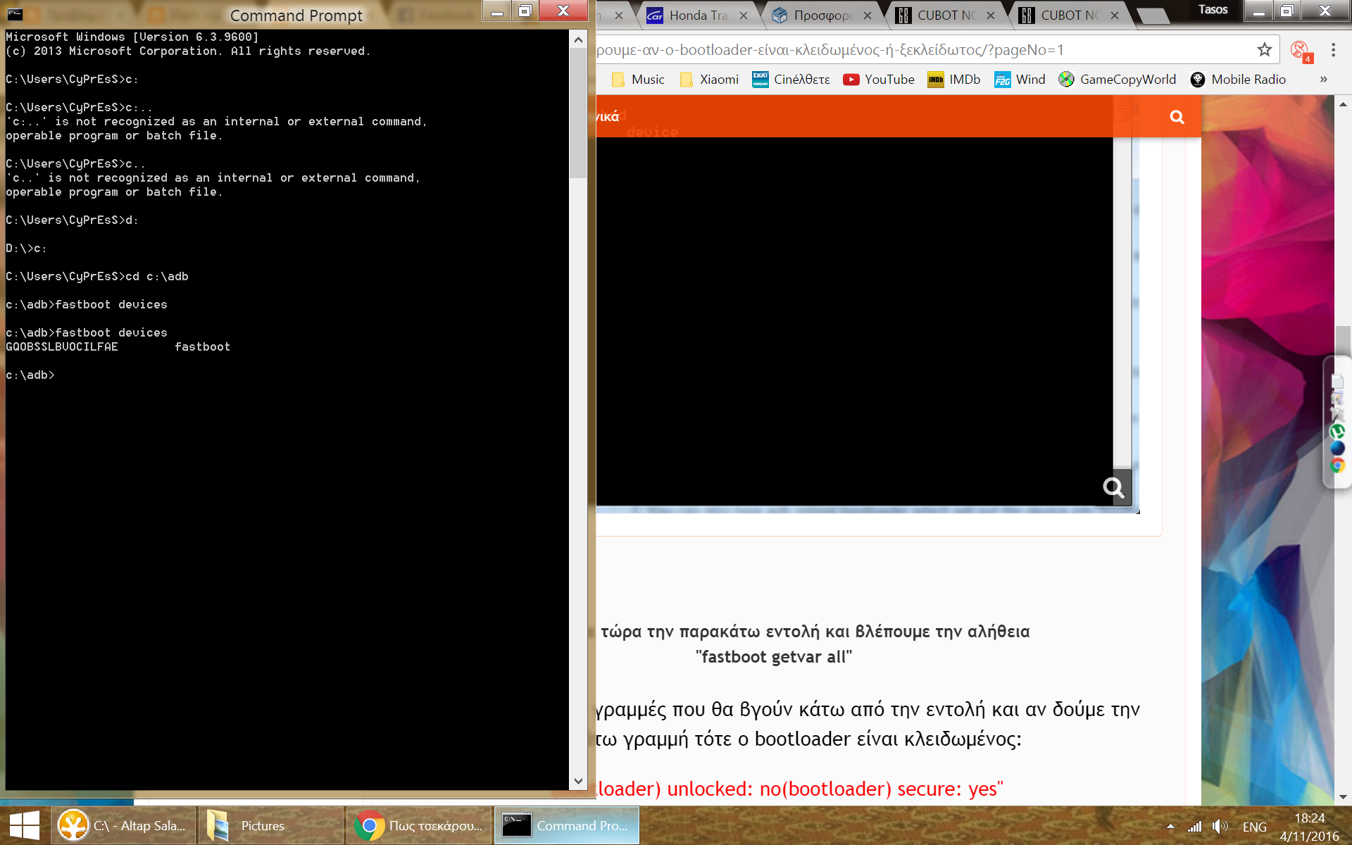
Task: Open the Windows Start button
Action: coord(24,825)
